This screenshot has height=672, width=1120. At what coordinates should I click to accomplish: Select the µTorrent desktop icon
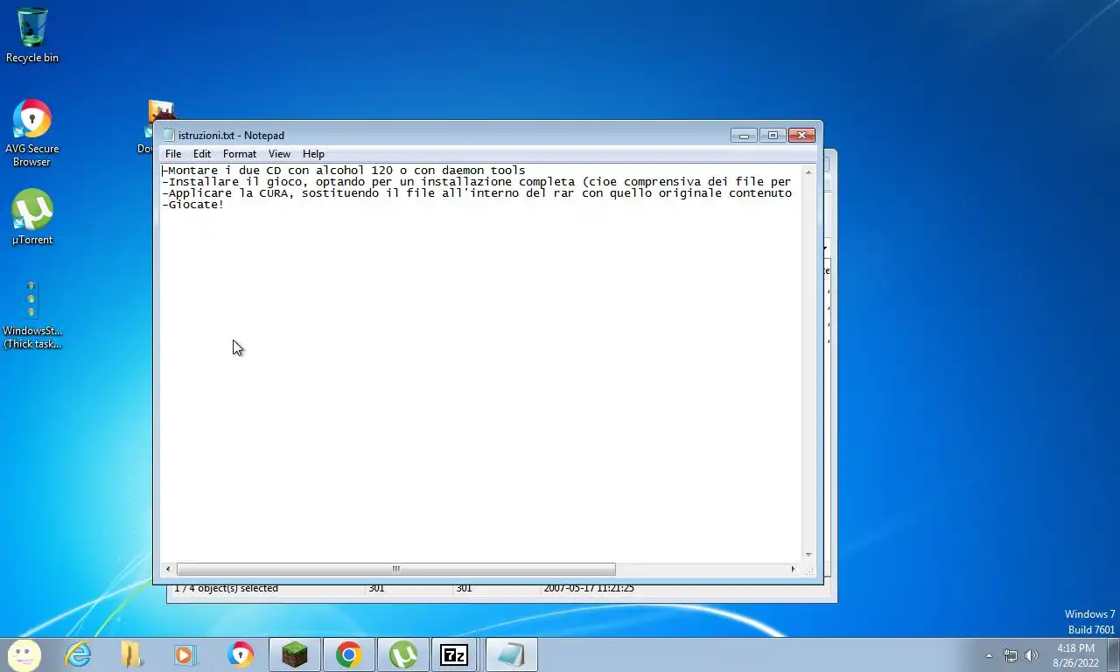pyautogui.click(x=32, y=217)
